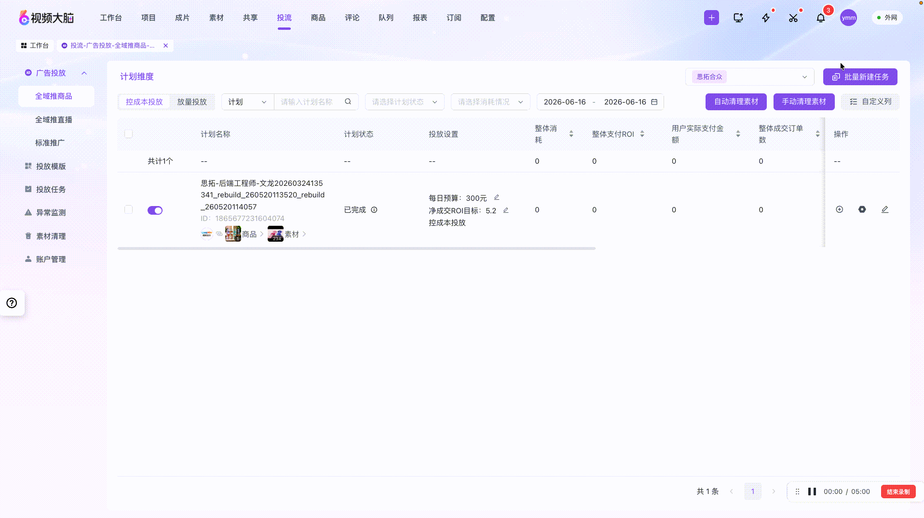This screenshot has width=924, height=518.
Task: Click 手动清理素材 button
Action: (804, 102)
